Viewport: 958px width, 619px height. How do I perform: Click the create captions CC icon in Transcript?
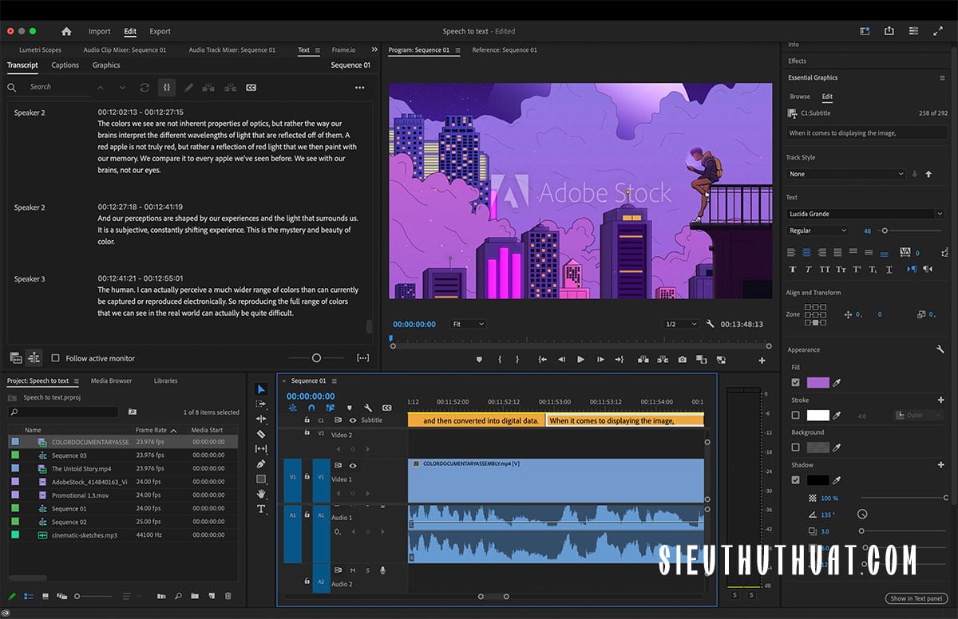[x=251, y=87]
